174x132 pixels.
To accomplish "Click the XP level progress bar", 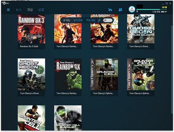I will tap(152, 10).
